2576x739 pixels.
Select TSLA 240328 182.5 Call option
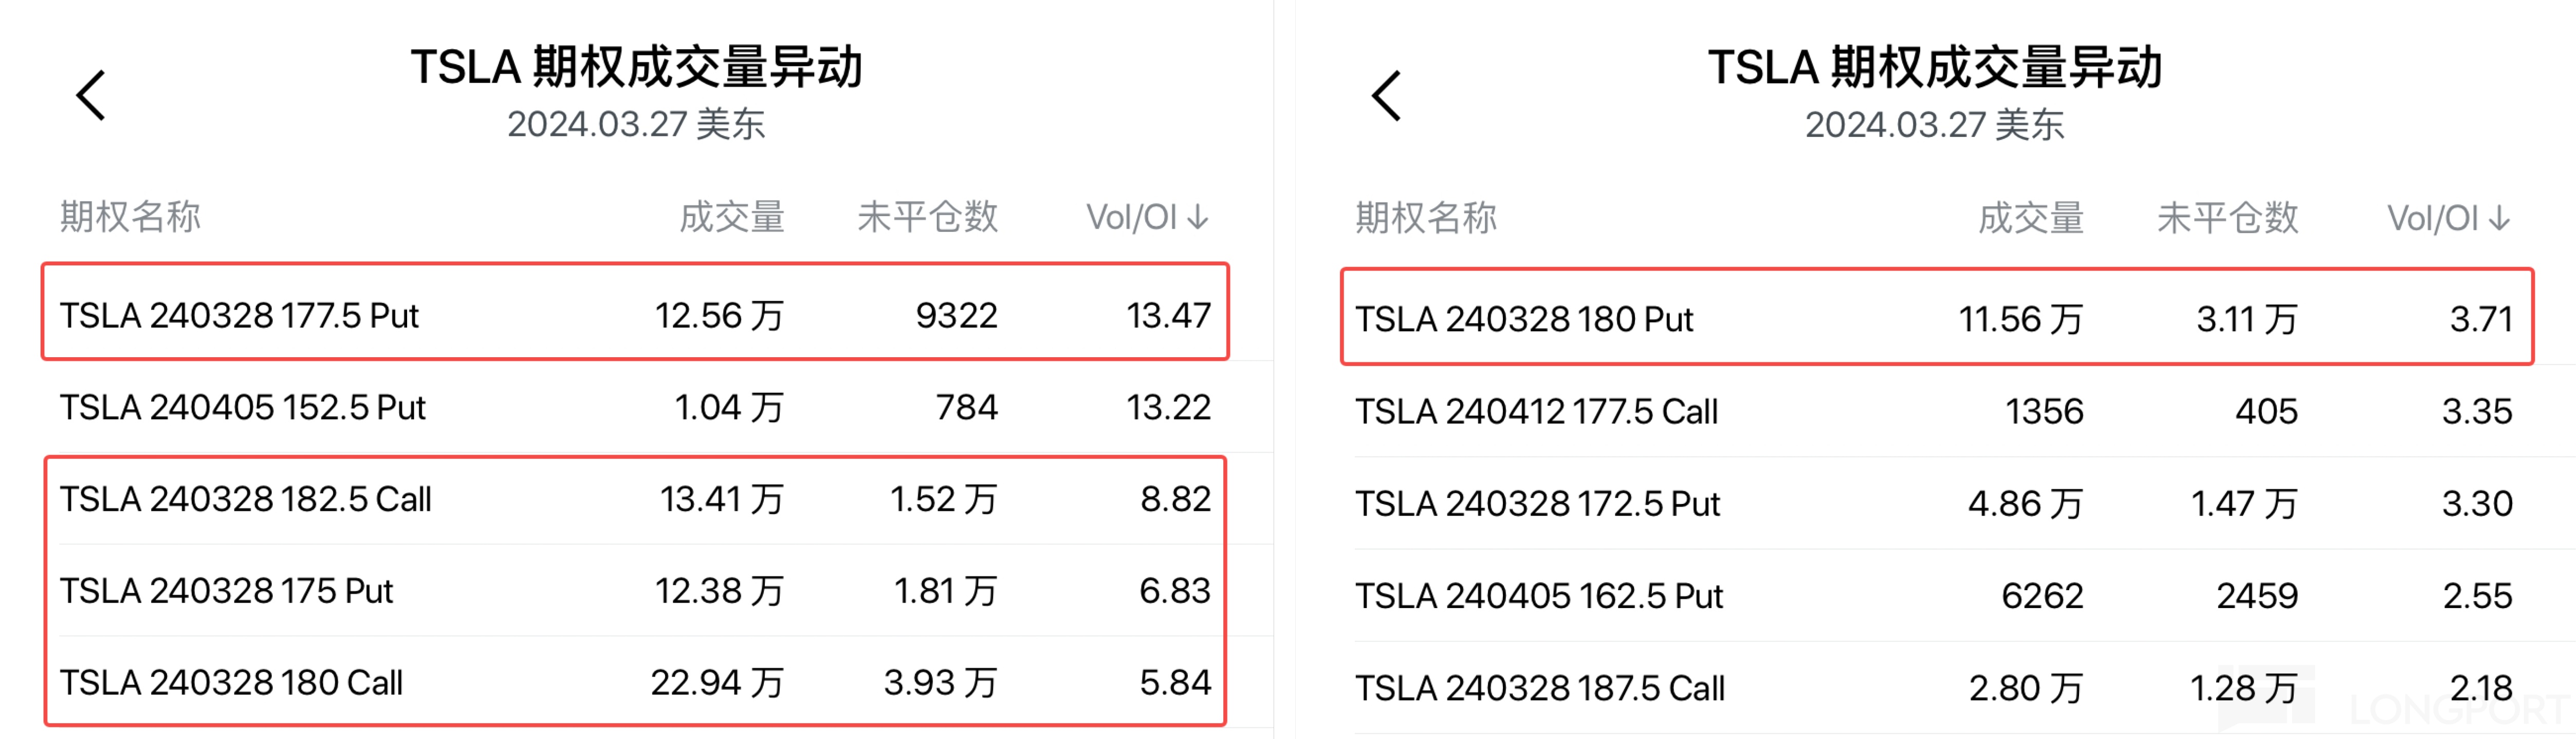click(x=246, y=499)
